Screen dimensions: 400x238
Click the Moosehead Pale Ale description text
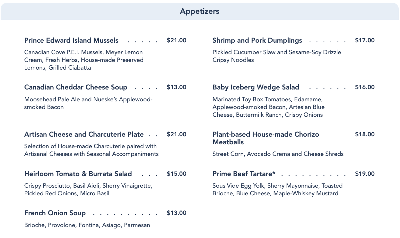point(88,103)
